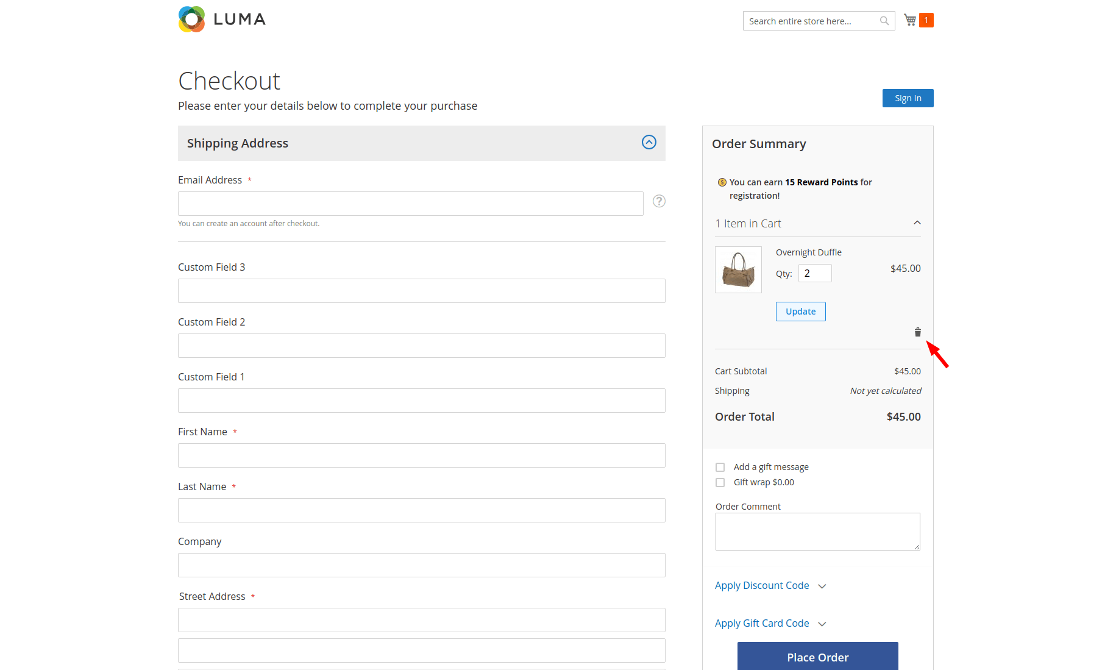Viewport: 1116px width, 670px height.
Task: Click the Update quantity button
Action: [801, 312]
